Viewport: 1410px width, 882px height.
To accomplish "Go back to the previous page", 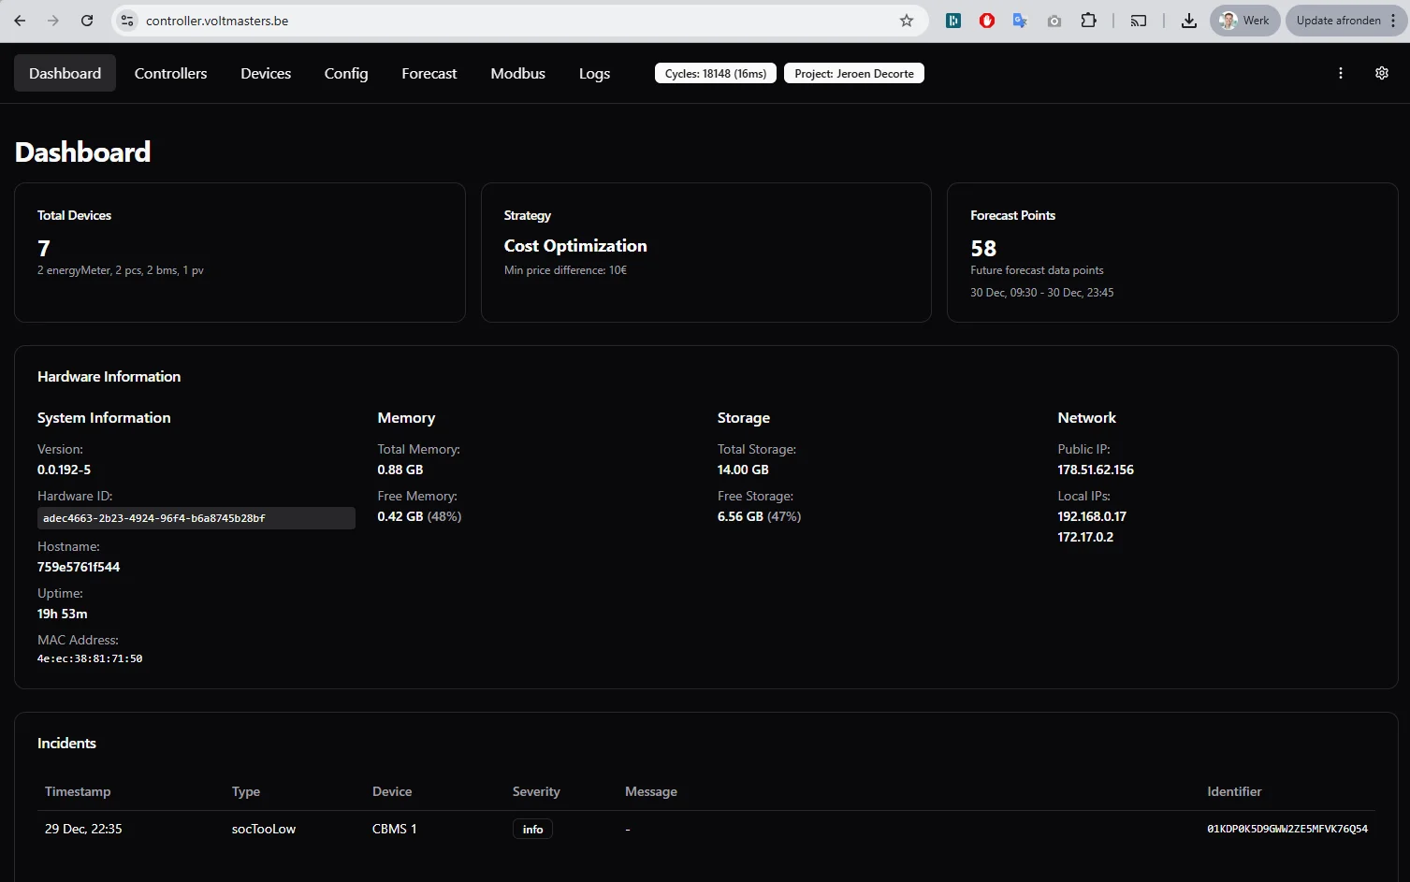I will click(20, 21).
